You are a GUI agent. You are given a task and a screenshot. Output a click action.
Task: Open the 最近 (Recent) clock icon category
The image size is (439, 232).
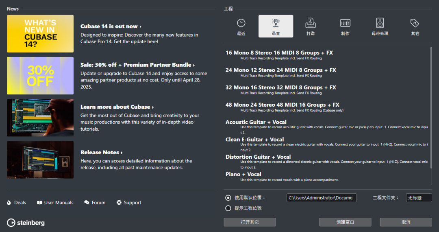241,24
